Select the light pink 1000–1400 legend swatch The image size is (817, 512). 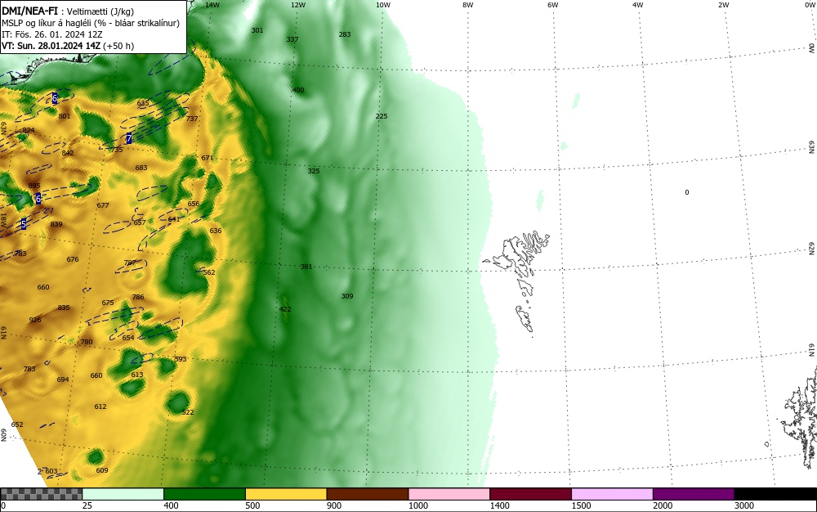(x=449, y=494)
